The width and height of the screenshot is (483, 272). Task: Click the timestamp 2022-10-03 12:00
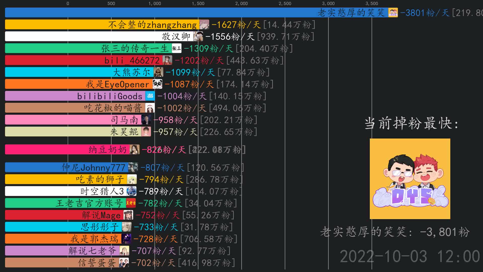410,257
